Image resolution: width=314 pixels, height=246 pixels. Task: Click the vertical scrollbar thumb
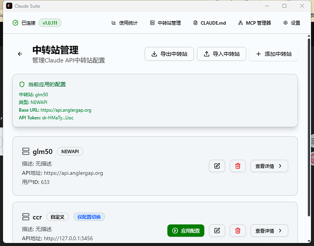click(x=309, y=127)
